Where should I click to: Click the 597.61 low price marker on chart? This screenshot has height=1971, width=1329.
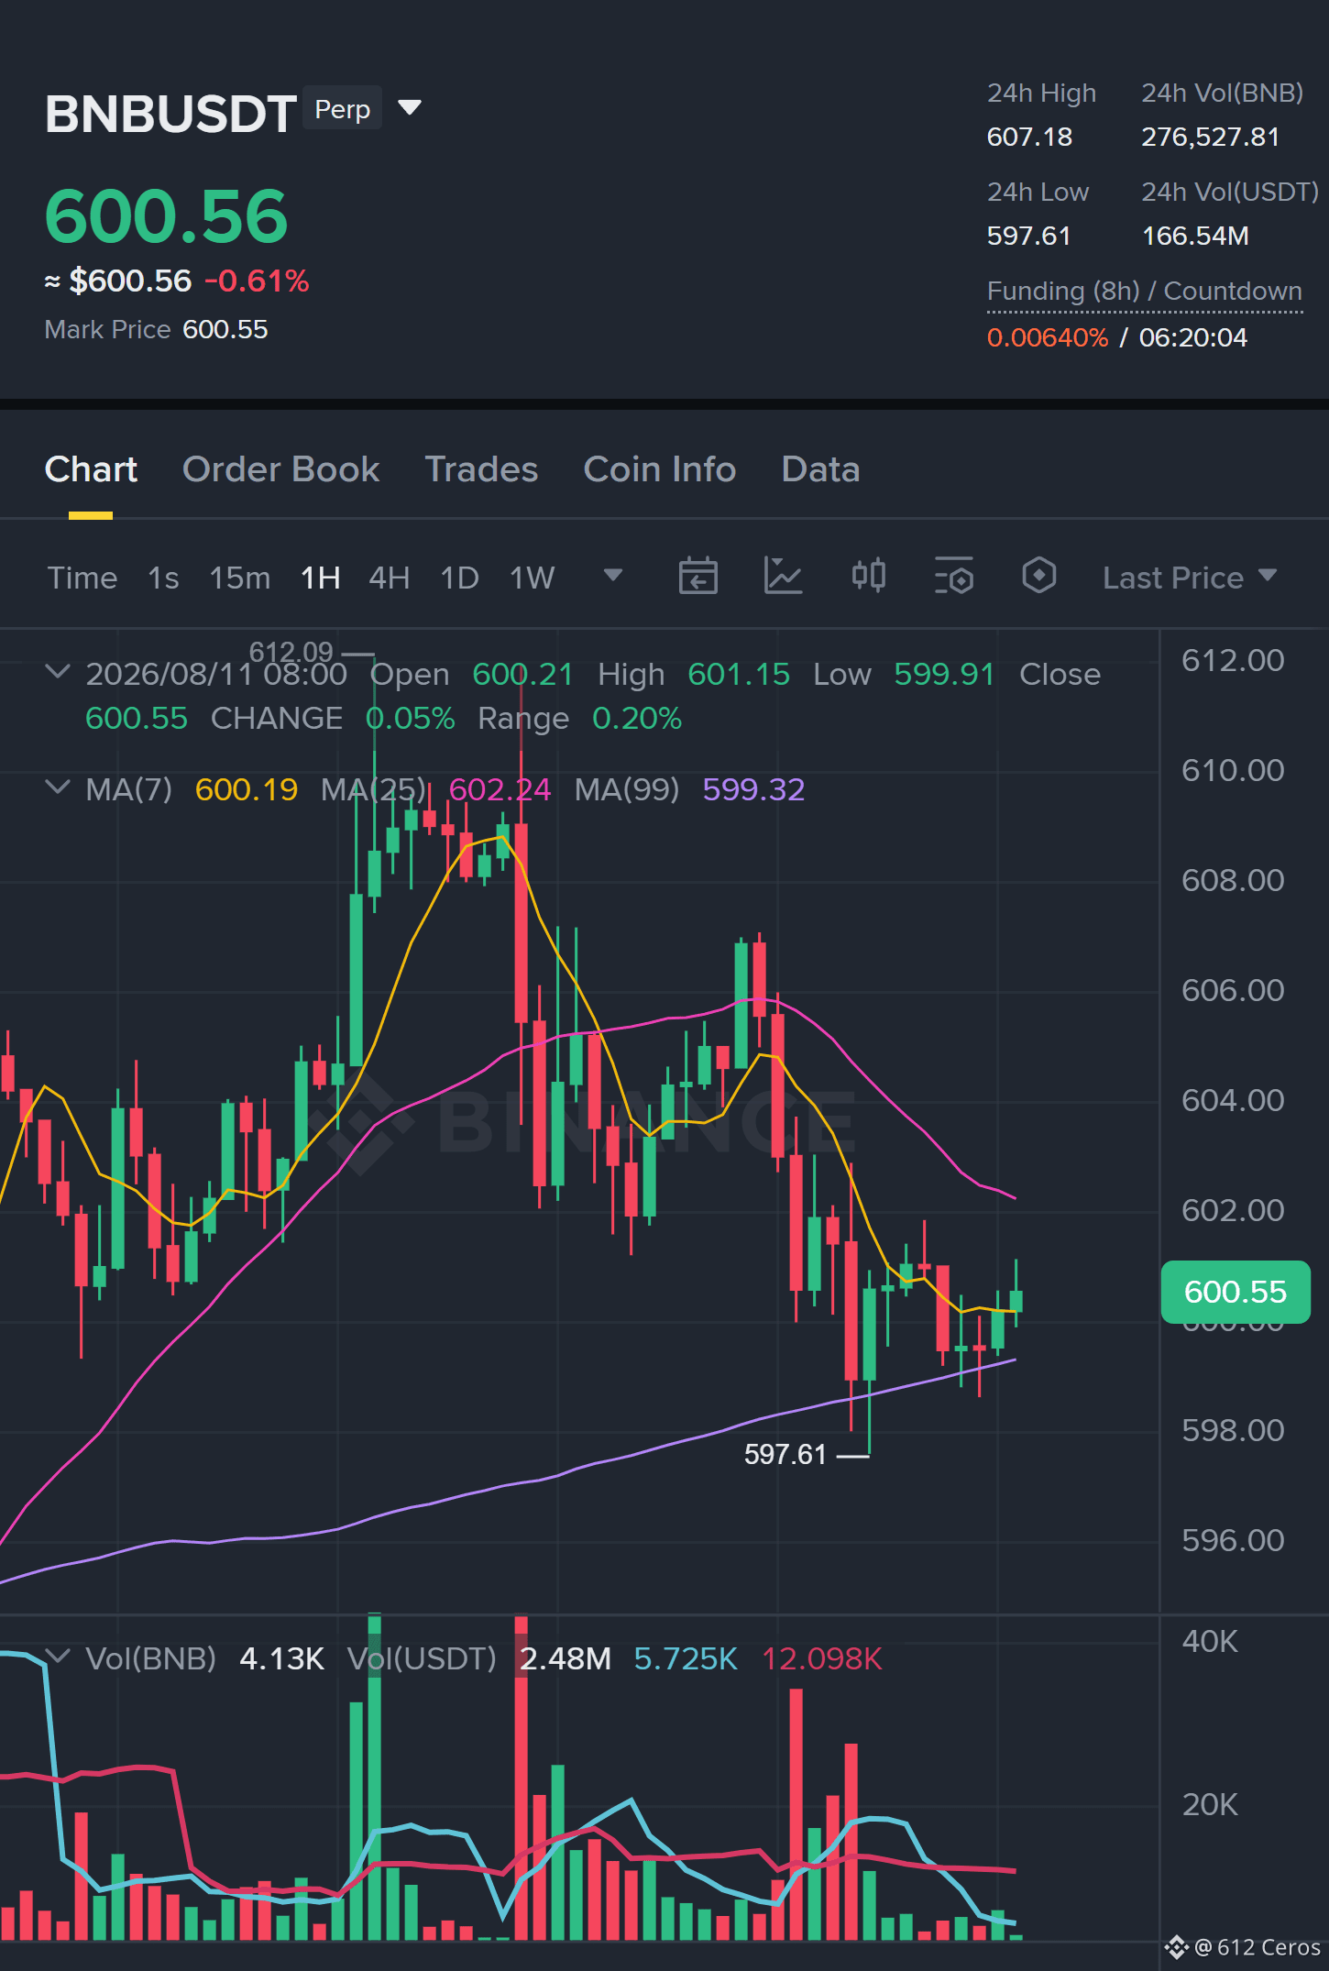[x=785, y=1454]
